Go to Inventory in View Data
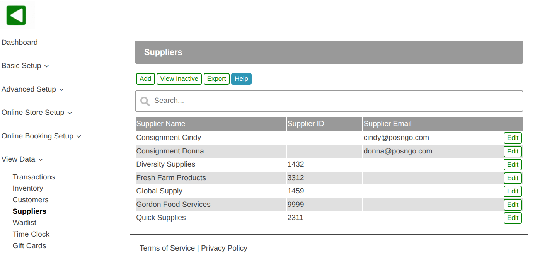This screenshot has width=535, height=254. (x=28, y=188)
